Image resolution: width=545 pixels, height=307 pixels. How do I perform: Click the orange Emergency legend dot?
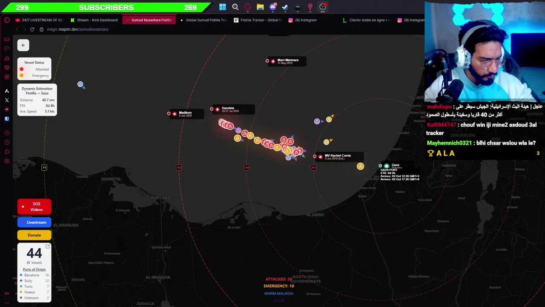coord(22,75)
